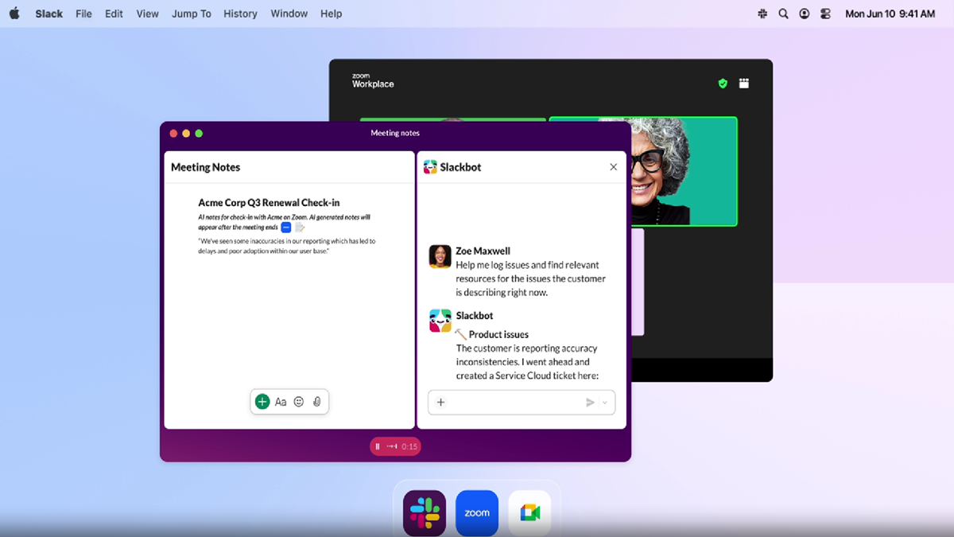Open the Aa text formatting options
Screen dimensions: 954x537
[281, 402]
